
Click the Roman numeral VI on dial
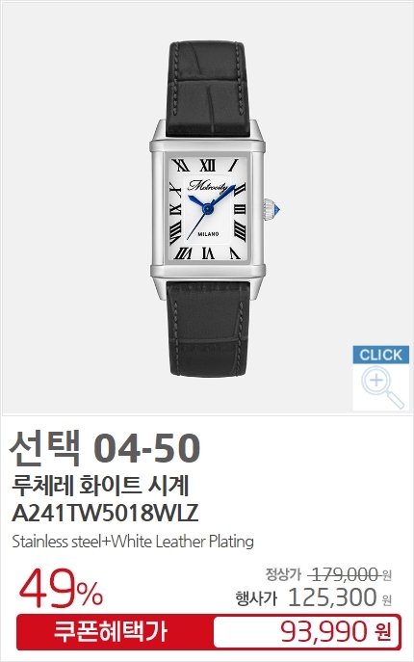(208, 252)
